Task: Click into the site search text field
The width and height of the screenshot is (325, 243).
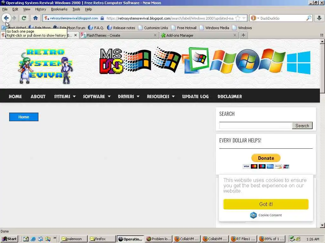Action: [255, 125]
